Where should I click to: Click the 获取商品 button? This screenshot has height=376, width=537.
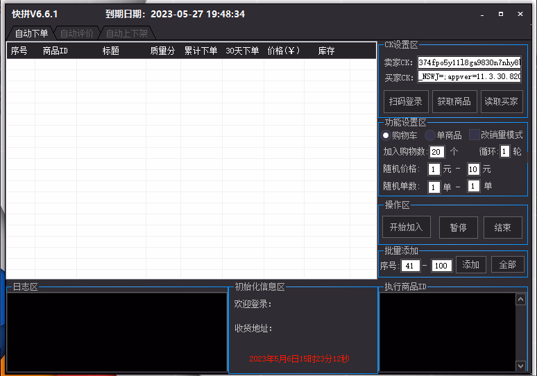tap(454, 101)
